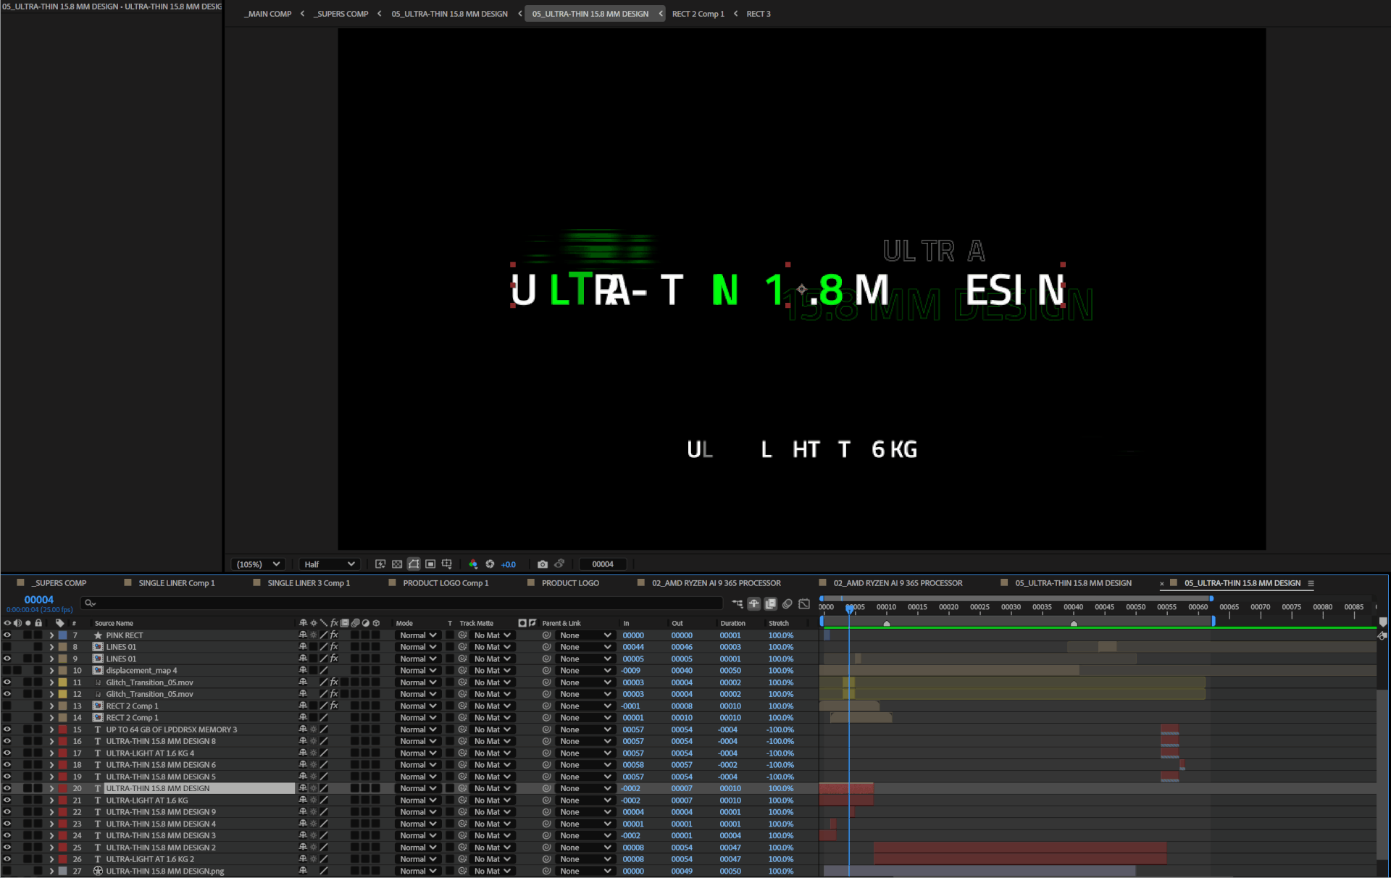
Task: Click the show channel and color management icon
Action: 473,564
